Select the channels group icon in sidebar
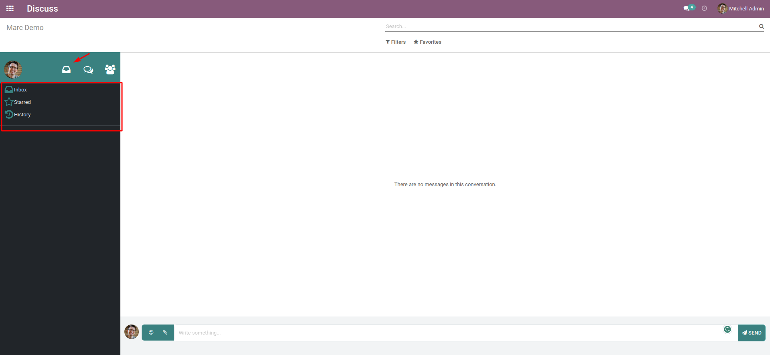Viewport: 770px width, 355px height. [110, 69]
